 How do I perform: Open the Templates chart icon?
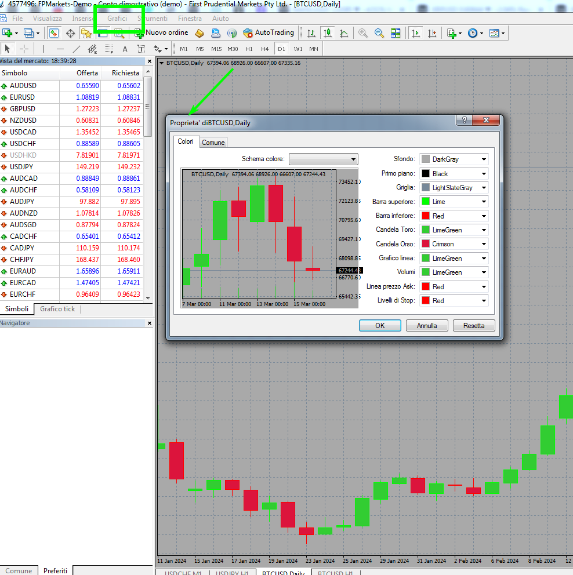click(x=494, y=34)
